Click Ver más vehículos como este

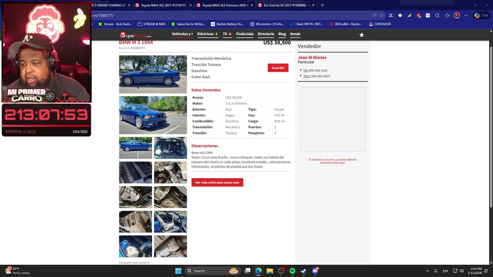(x=217, y=182)
